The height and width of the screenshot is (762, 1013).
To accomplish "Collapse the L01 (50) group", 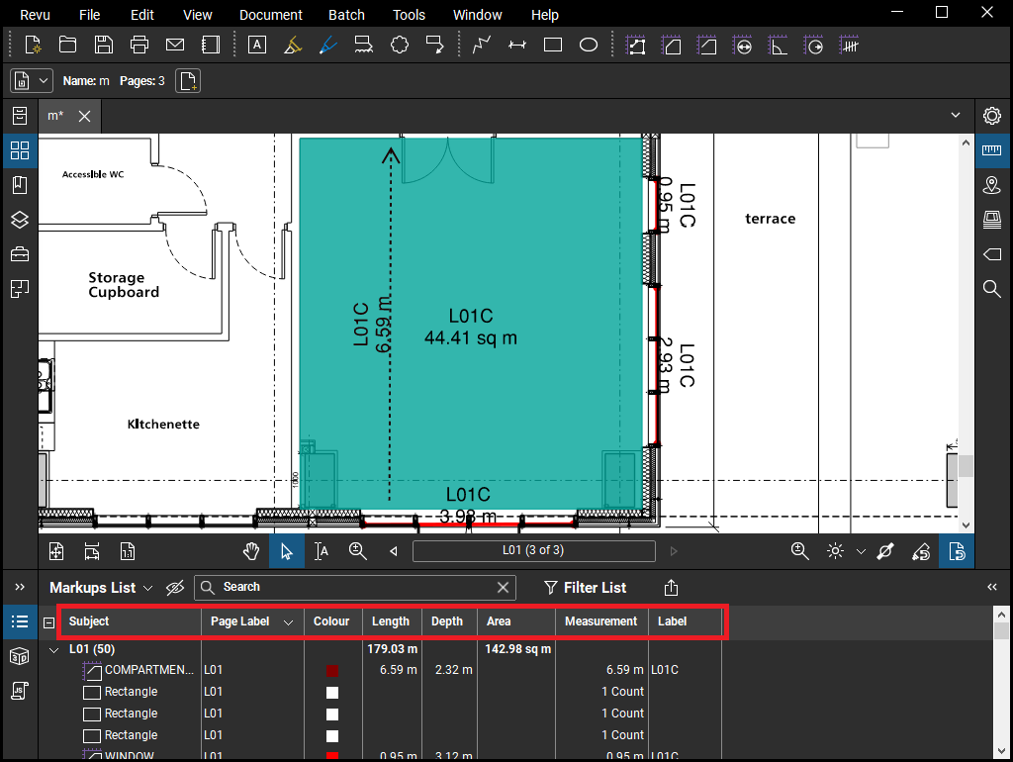I will pyautogui.click(x=54, y=650).
